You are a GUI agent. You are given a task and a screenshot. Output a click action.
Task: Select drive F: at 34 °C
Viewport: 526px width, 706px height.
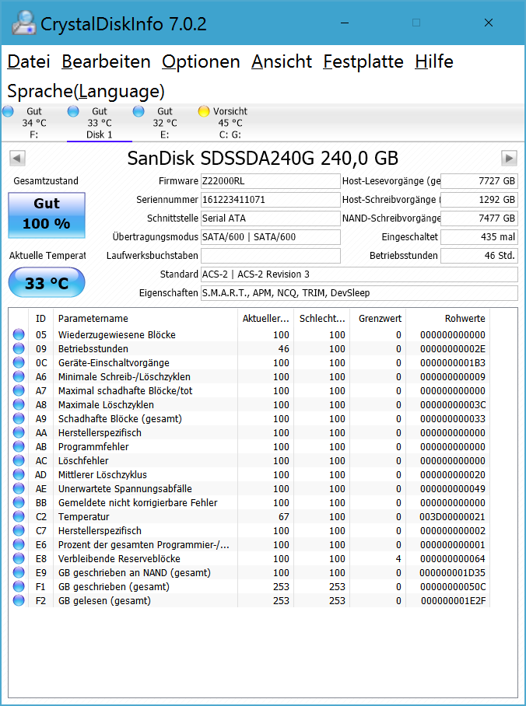[33, 123]
